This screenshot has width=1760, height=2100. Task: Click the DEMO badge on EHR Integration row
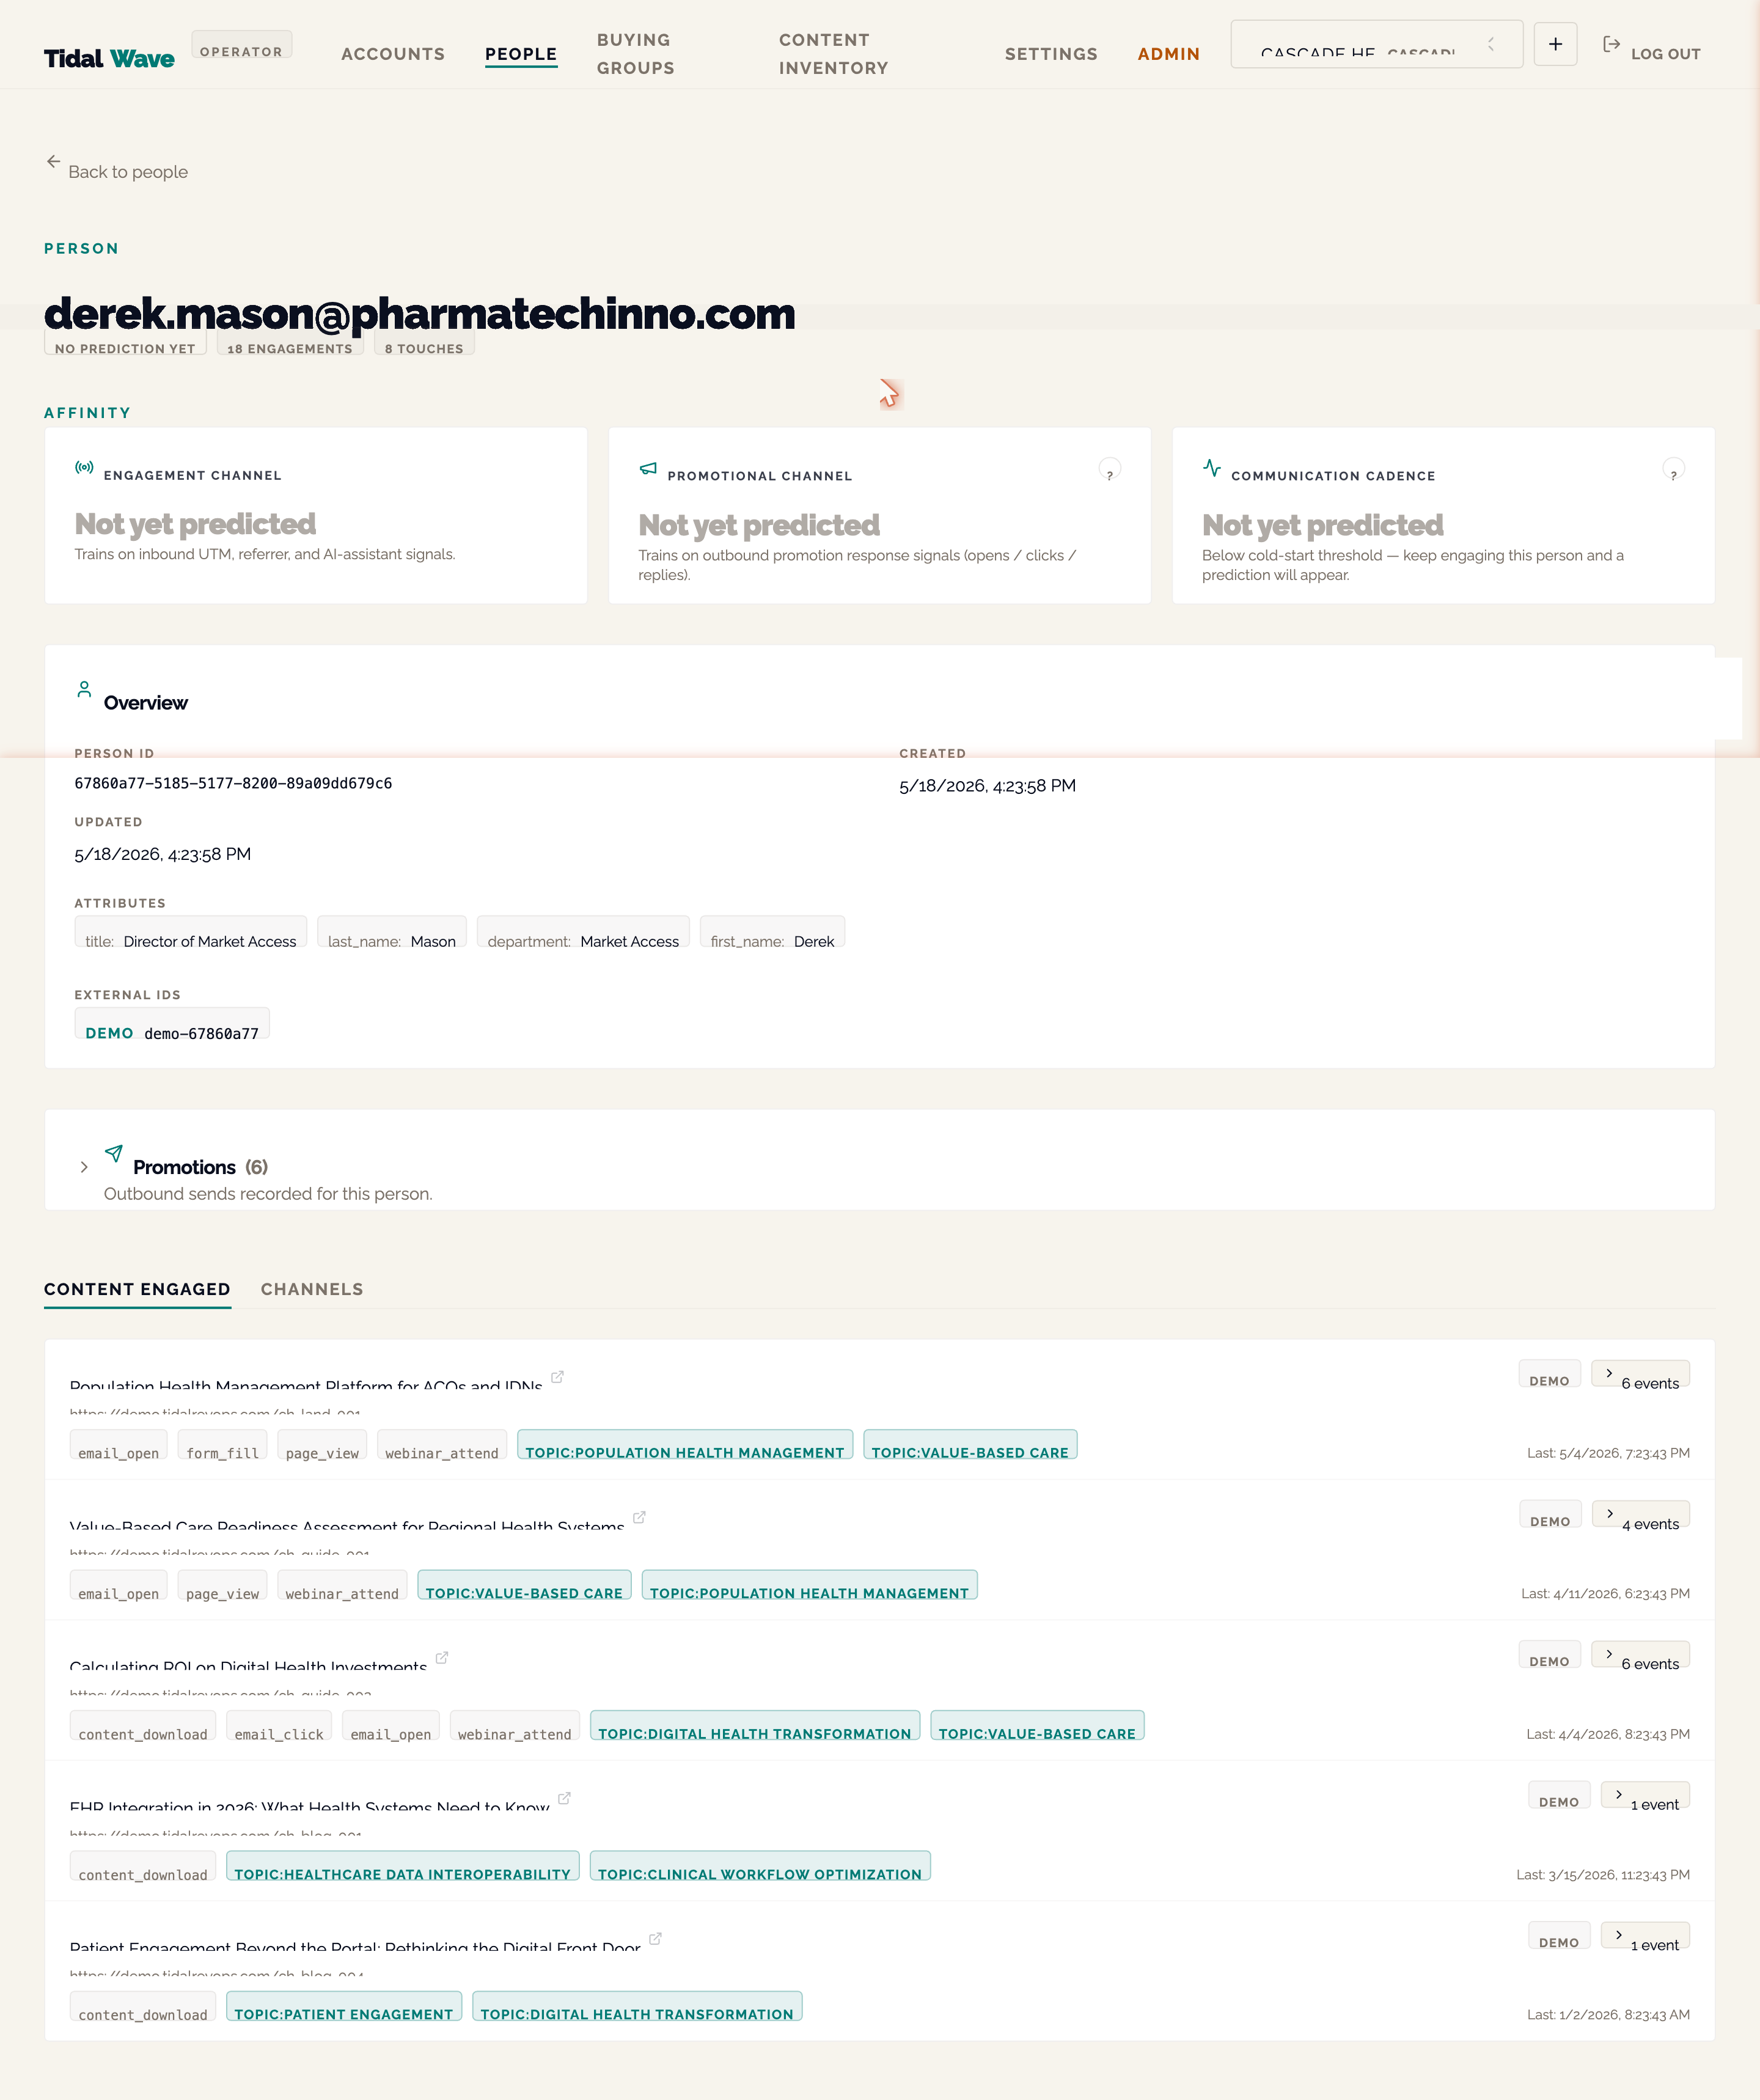pyautogui.click(x=1559, y=1796)
